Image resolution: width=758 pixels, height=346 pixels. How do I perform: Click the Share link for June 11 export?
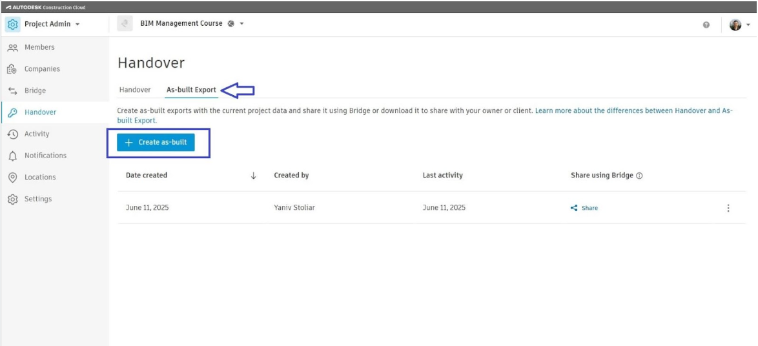pos(584,208)
